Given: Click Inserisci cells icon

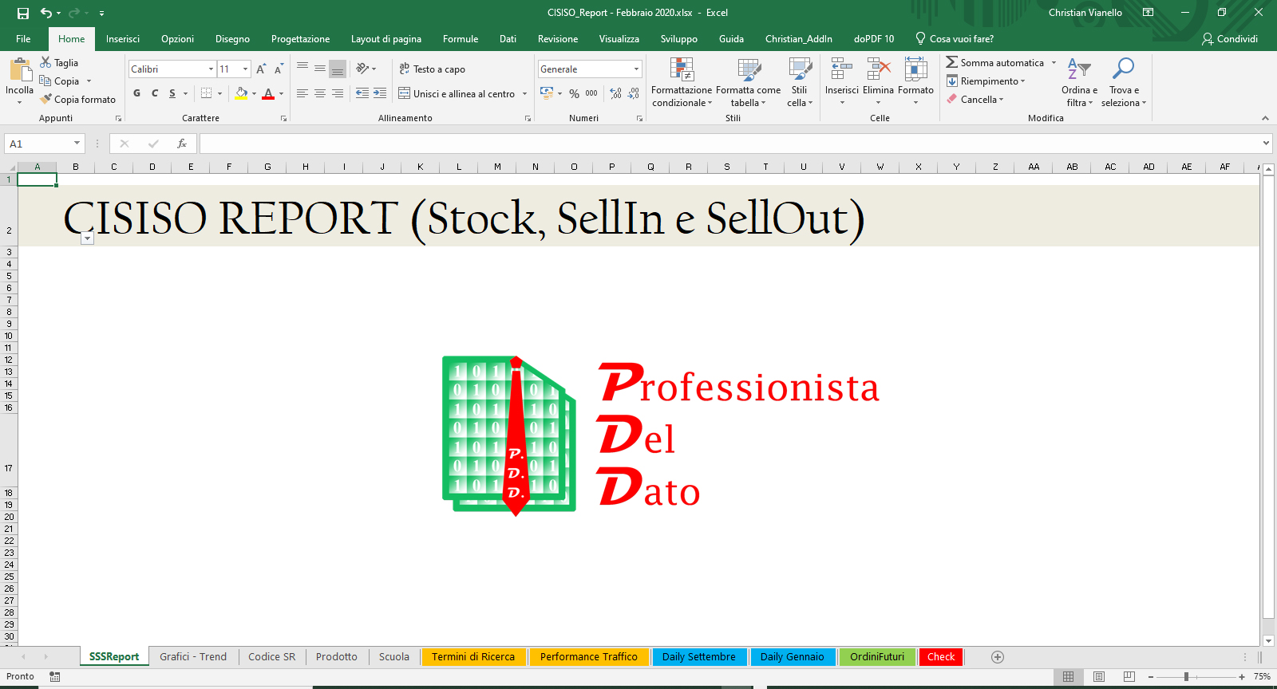Looking at the screenshot, I should pyautogui.click(x=841, y=69).
